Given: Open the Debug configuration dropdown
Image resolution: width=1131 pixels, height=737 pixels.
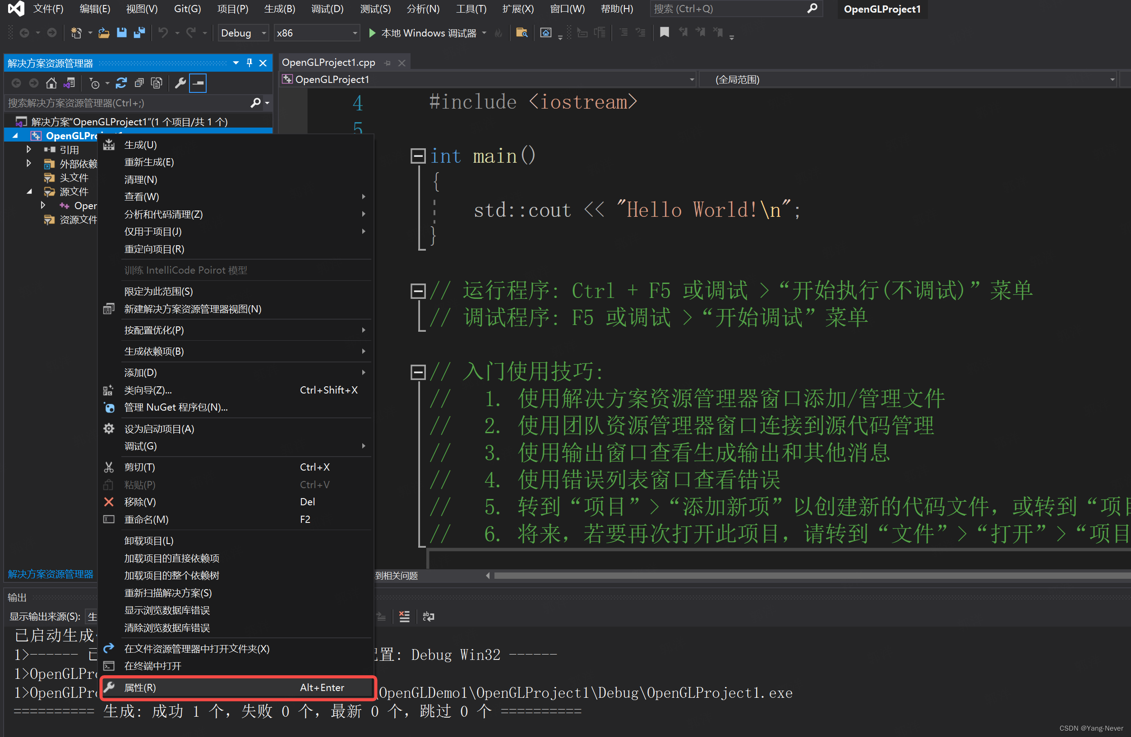Looking at the screenshot, I should tap(264, 33).
